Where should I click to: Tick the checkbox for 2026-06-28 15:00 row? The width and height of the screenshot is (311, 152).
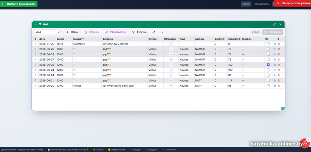(268, 49)
